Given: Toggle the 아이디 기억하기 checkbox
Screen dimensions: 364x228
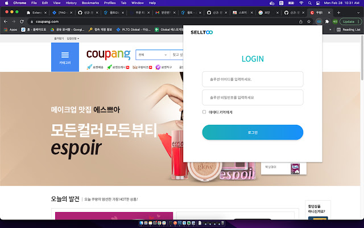Looking at the screenshot, I should [204, 112].
